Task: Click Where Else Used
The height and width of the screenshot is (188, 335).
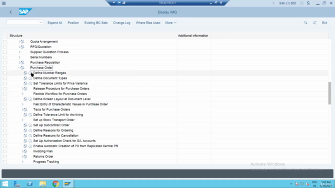Action: click(148, 23)
